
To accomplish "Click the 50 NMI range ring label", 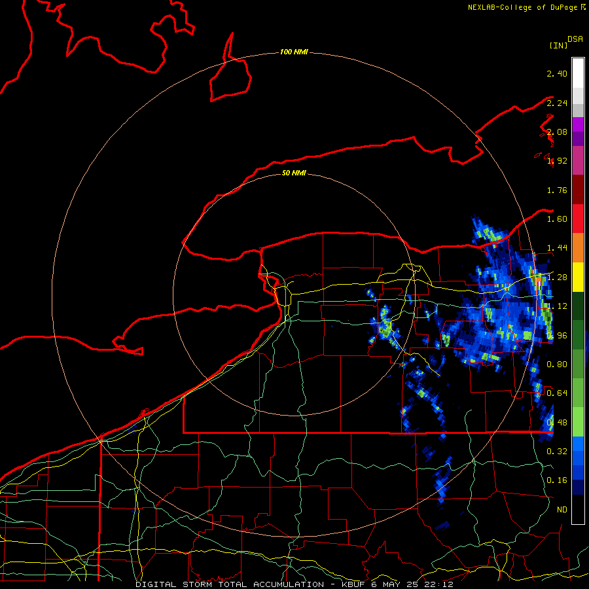I will (294, 173).
